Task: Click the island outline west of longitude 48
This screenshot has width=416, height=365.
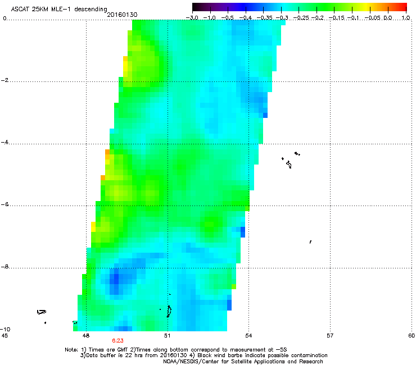Action: click(x=42, y=312)
